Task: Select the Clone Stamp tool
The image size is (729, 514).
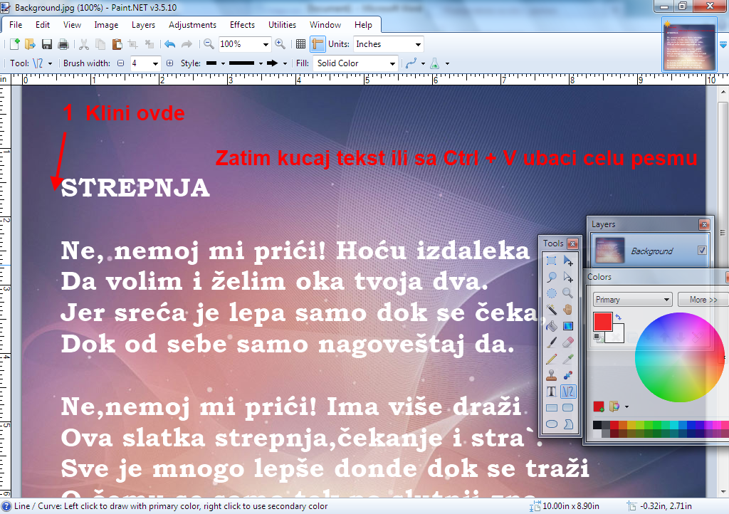Action: click(x=552, y=375)
